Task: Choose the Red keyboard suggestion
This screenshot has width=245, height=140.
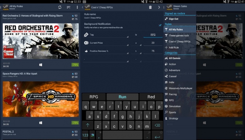Action: (x=151, y=97)
